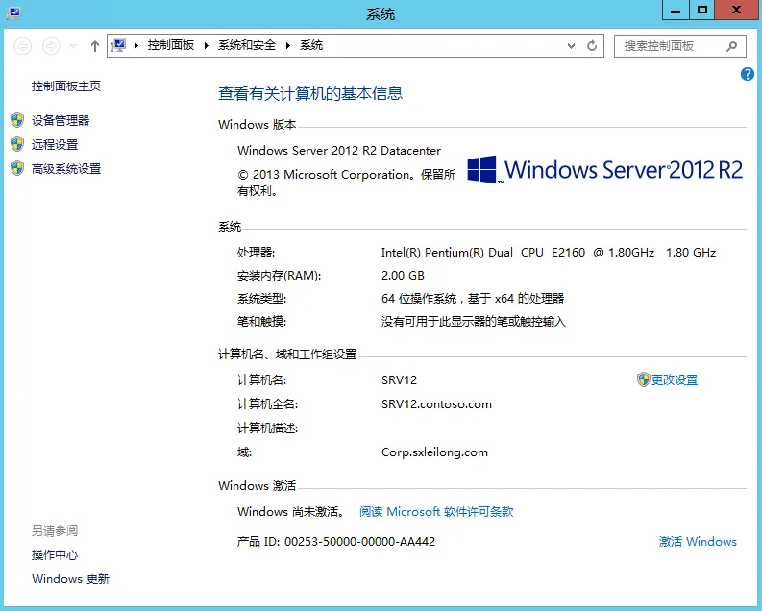Open 远程设置 from the left sidebar
762x611 pixels.
55,144
